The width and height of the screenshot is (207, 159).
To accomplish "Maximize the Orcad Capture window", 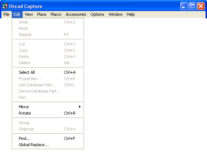I will point(192,6).
